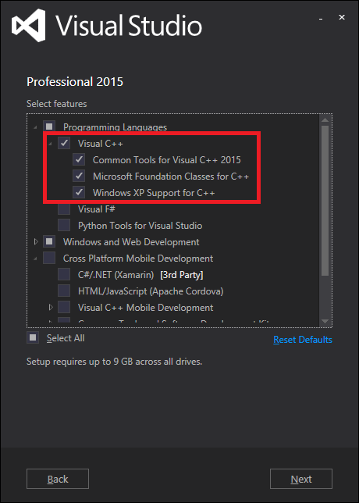Collapse the Cross Platform Mobile Development node

(x=35, y=259)
